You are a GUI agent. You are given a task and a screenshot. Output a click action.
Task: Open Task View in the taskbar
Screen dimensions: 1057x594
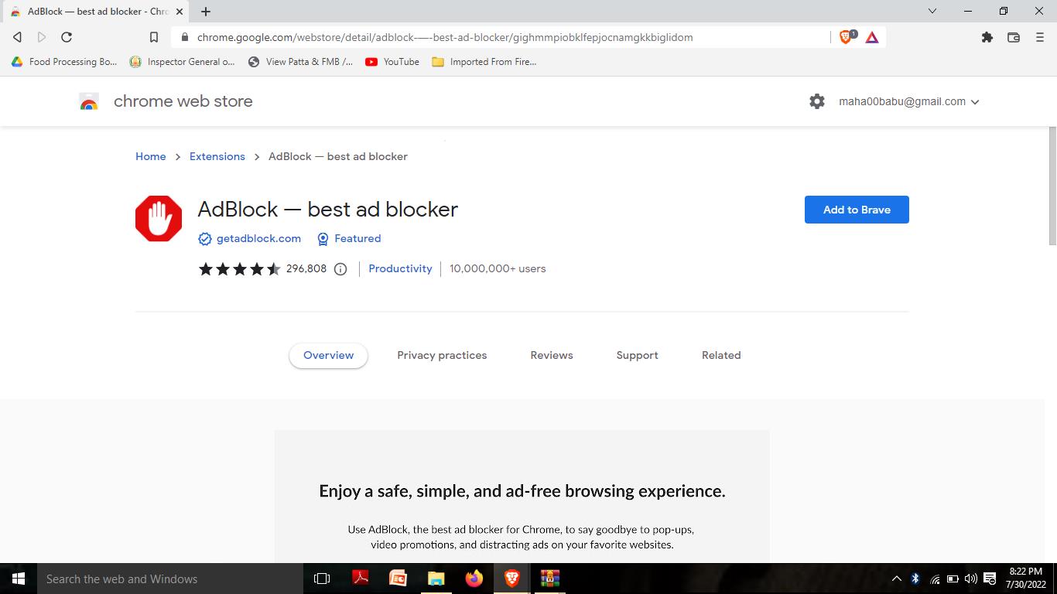322,579
